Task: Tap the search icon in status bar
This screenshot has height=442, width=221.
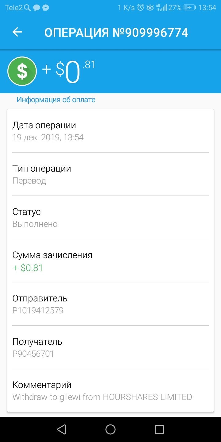Action: click(28, 8)
